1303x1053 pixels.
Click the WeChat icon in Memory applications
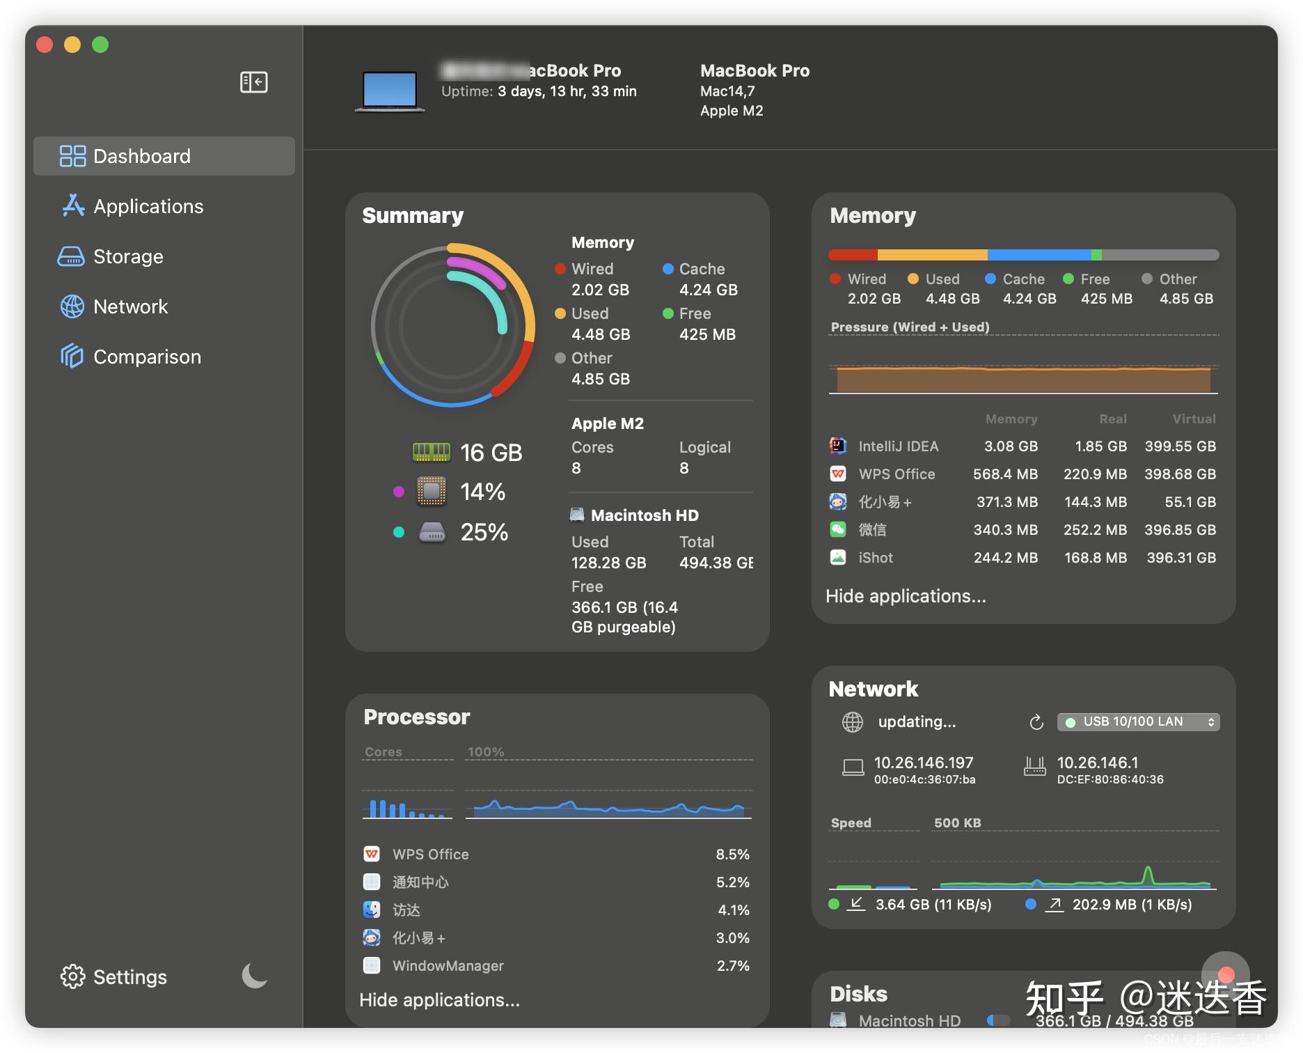837,529
